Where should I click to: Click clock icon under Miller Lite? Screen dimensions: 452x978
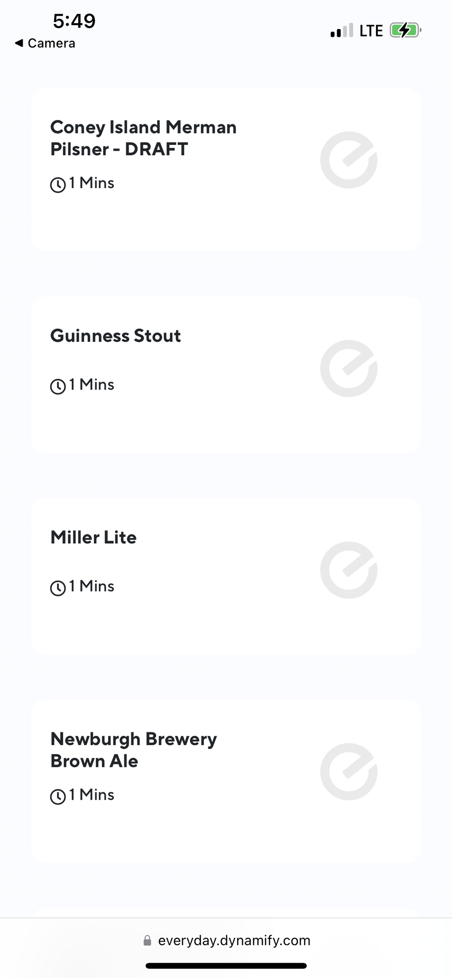coord(58,587)
